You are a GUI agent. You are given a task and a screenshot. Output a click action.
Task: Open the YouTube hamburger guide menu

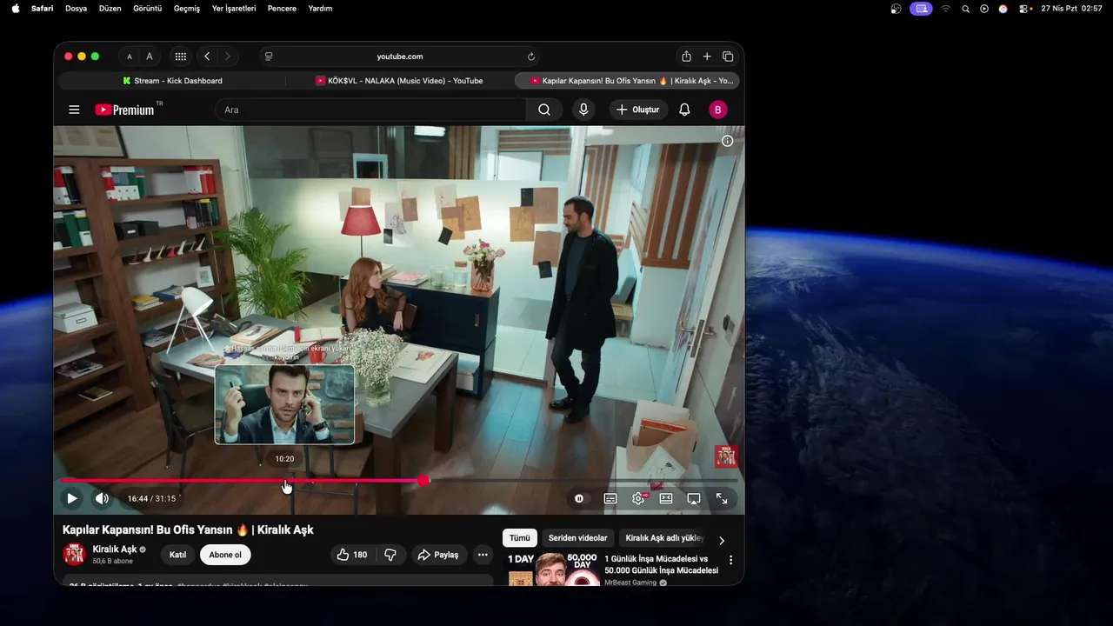click(74, 110)
